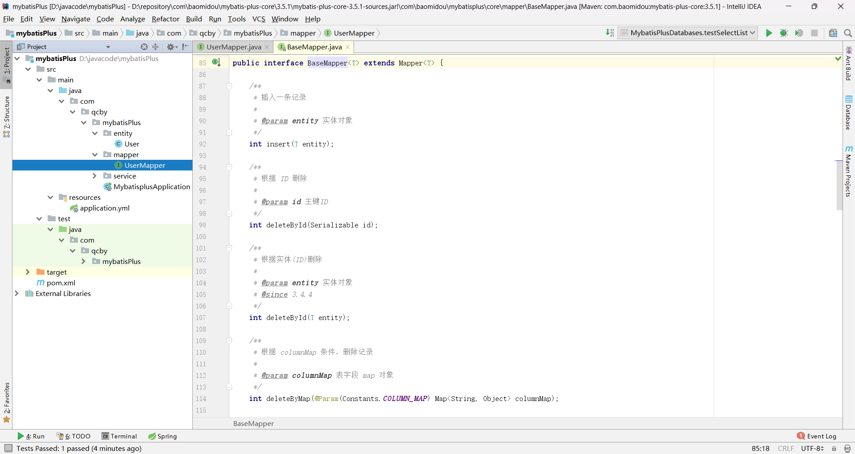Toggle tool window bars icon bottom-left
The image size is (855, 454).
(x=8, y=448)
